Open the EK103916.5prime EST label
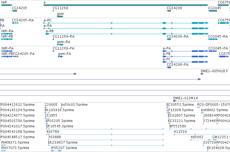 coord(59,110)
